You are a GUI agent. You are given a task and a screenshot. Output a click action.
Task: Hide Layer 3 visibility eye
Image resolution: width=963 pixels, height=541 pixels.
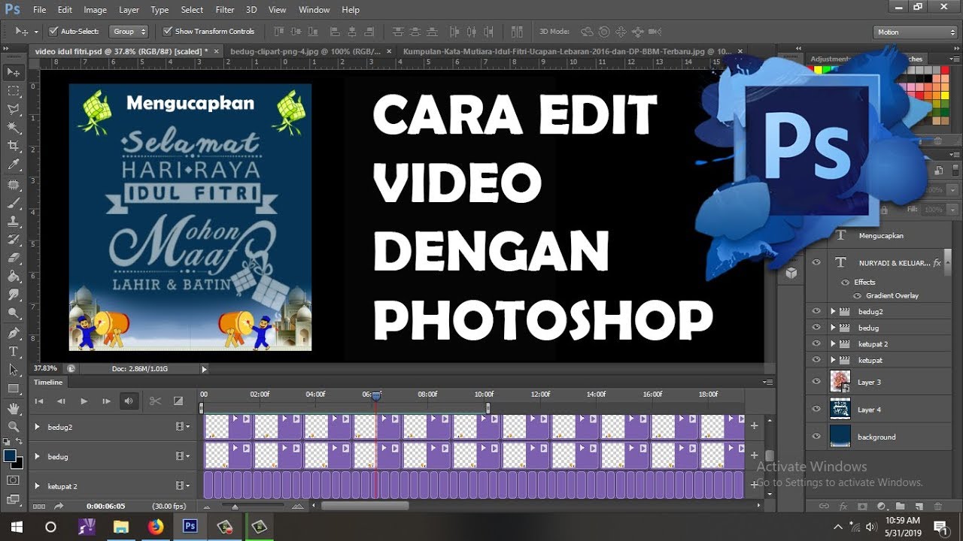[816, 382]
